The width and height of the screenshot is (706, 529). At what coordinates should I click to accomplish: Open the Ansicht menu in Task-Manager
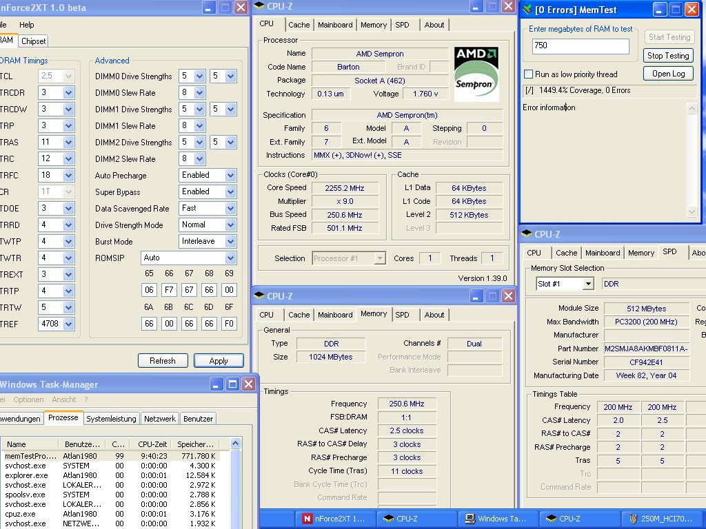coord(64,400)
